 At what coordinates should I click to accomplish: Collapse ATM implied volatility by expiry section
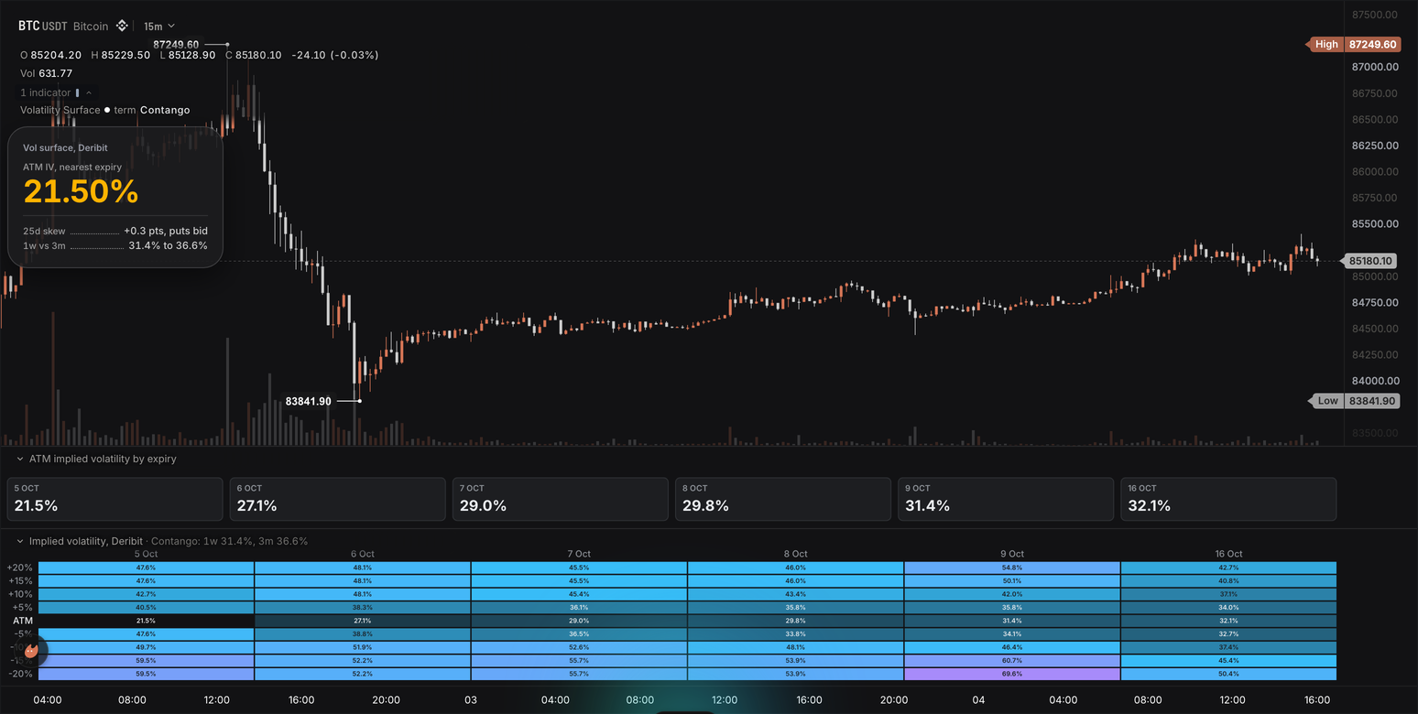[19, 459]
